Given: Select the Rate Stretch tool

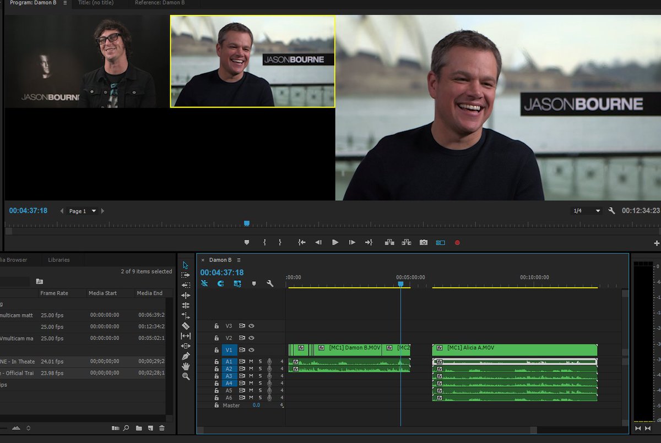Looking at the screenshot, I should coord(186,316).
